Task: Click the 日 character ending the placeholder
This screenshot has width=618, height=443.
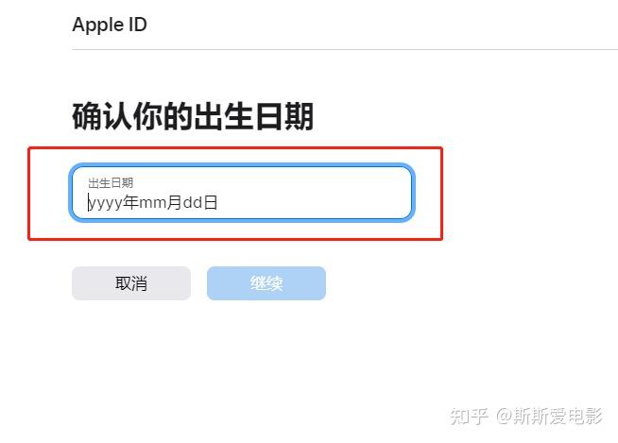Action: (211, 202)
